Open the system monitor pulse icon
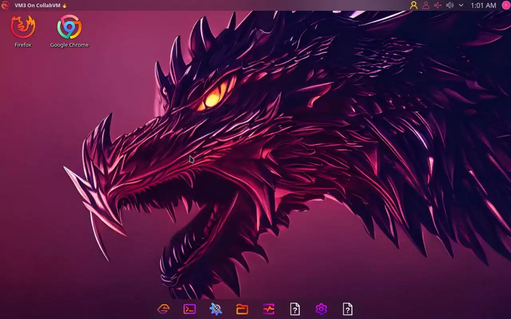This screenshot has height=319, width=511. [x=269, y=309]
